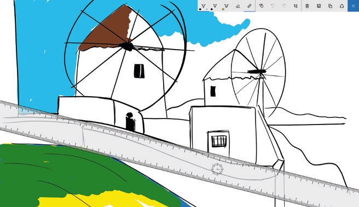Click the black window on large windmill
This screenshot has width=359, height=207.
139,71
